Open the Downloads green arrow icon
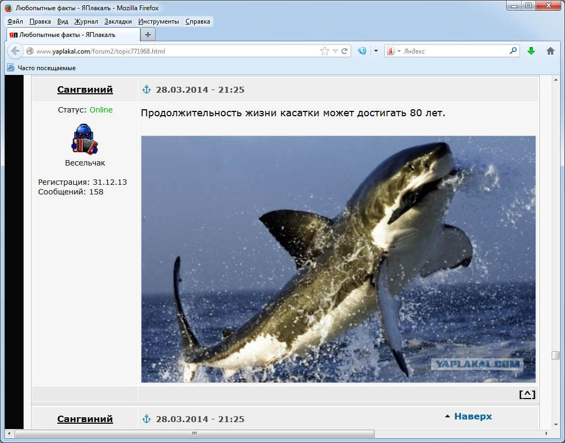This screenshot has height=443, width=565. (x=531, y=51)
